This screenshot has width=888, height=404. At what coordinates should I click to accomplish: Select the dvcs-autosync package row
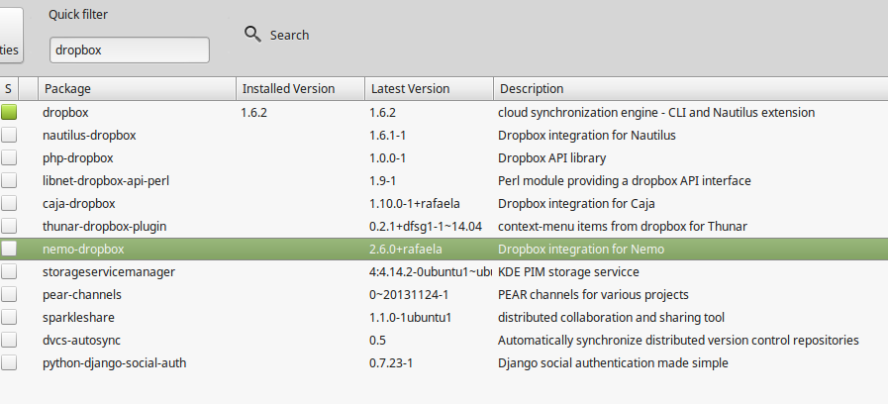[x=444, y=340]
